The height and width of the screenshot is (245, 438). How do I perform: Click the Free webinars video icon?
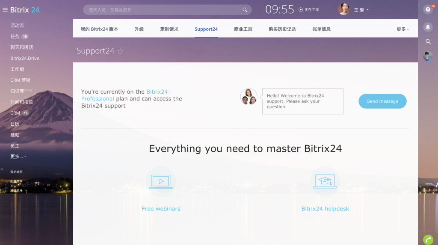(161, 182)
